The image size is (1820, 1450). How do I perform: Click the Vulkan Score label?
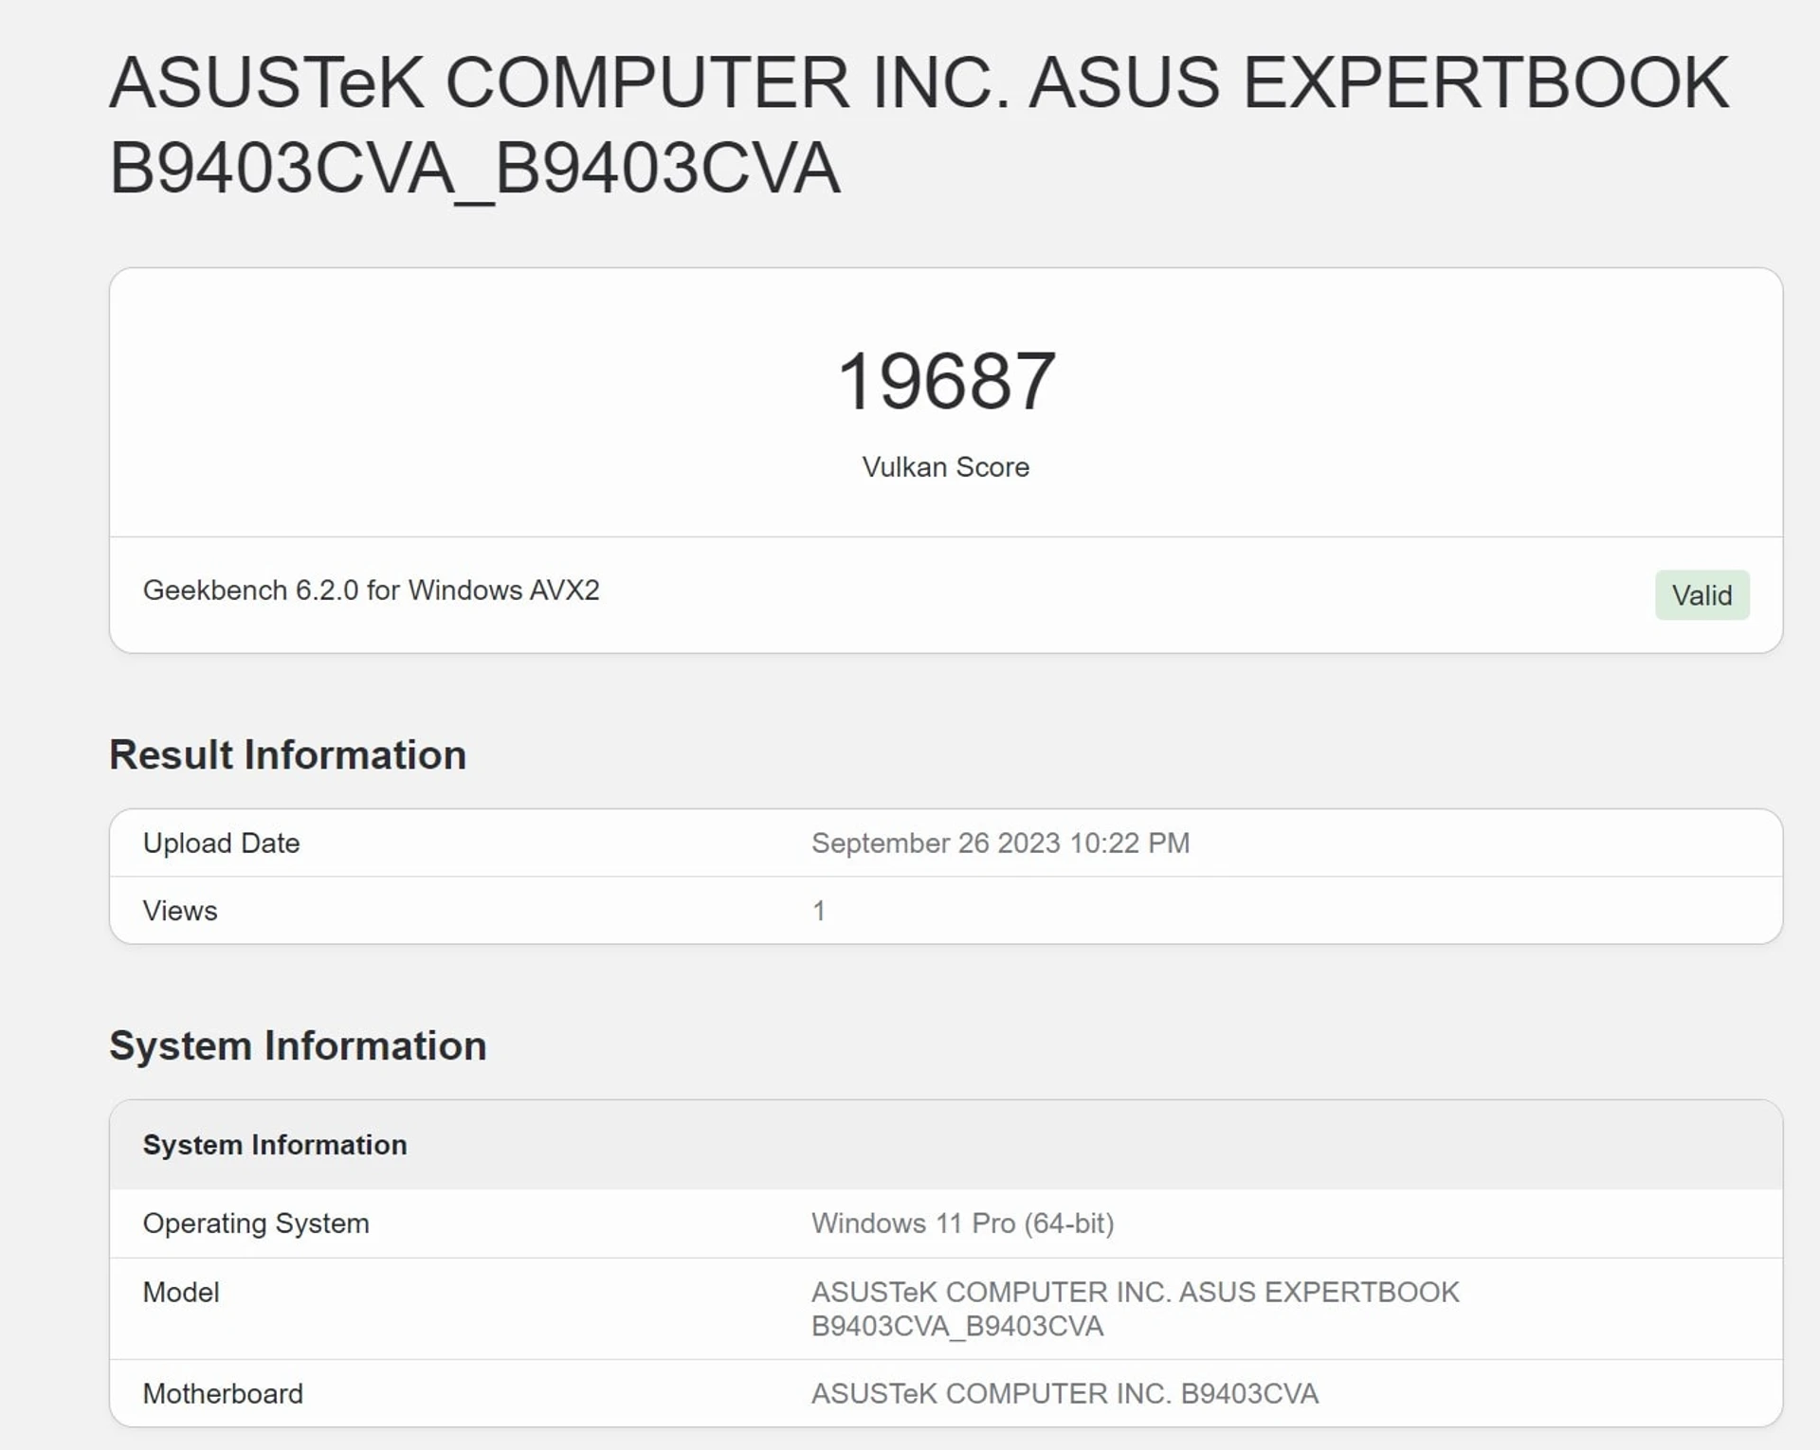[946, 467]
